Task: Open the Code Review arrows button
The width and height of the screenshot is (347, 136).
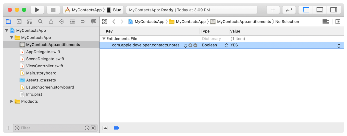Action: [289, 10]
